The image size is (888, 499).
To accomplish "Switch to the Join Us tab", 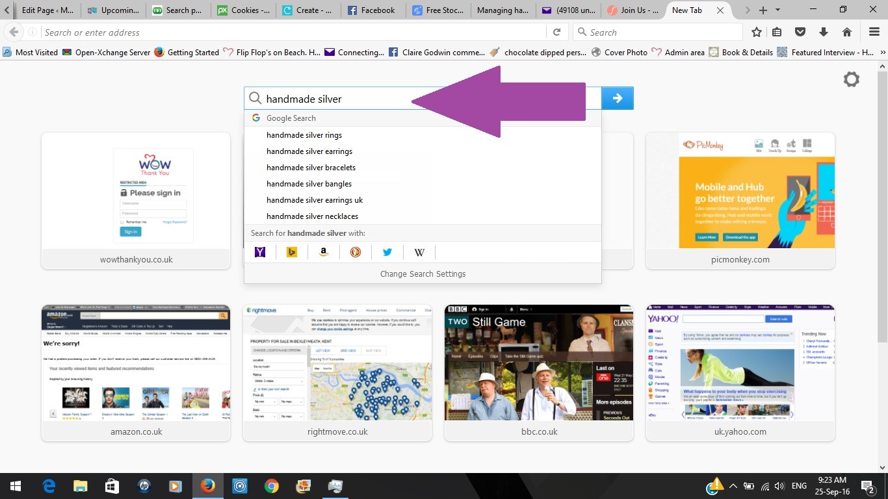I will tap(633, 10).
